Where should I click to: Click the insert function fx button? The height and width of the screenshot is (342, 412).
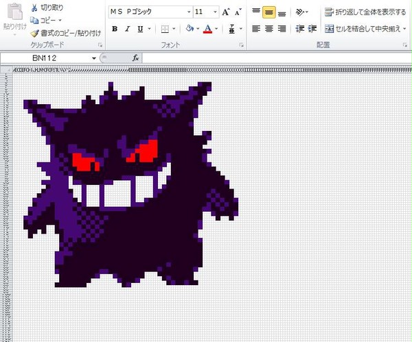(x=135, y=58)
